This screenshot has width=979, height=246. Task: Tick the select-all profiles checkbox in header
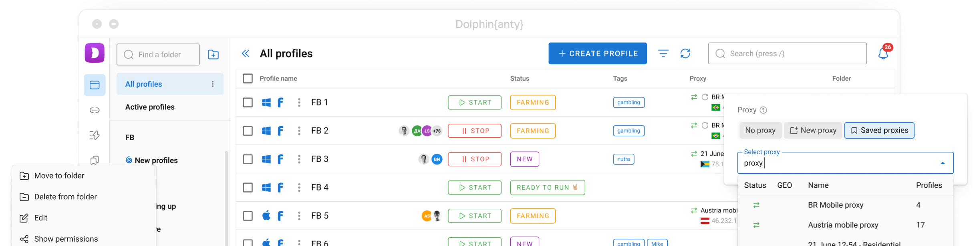click(248, 79)
